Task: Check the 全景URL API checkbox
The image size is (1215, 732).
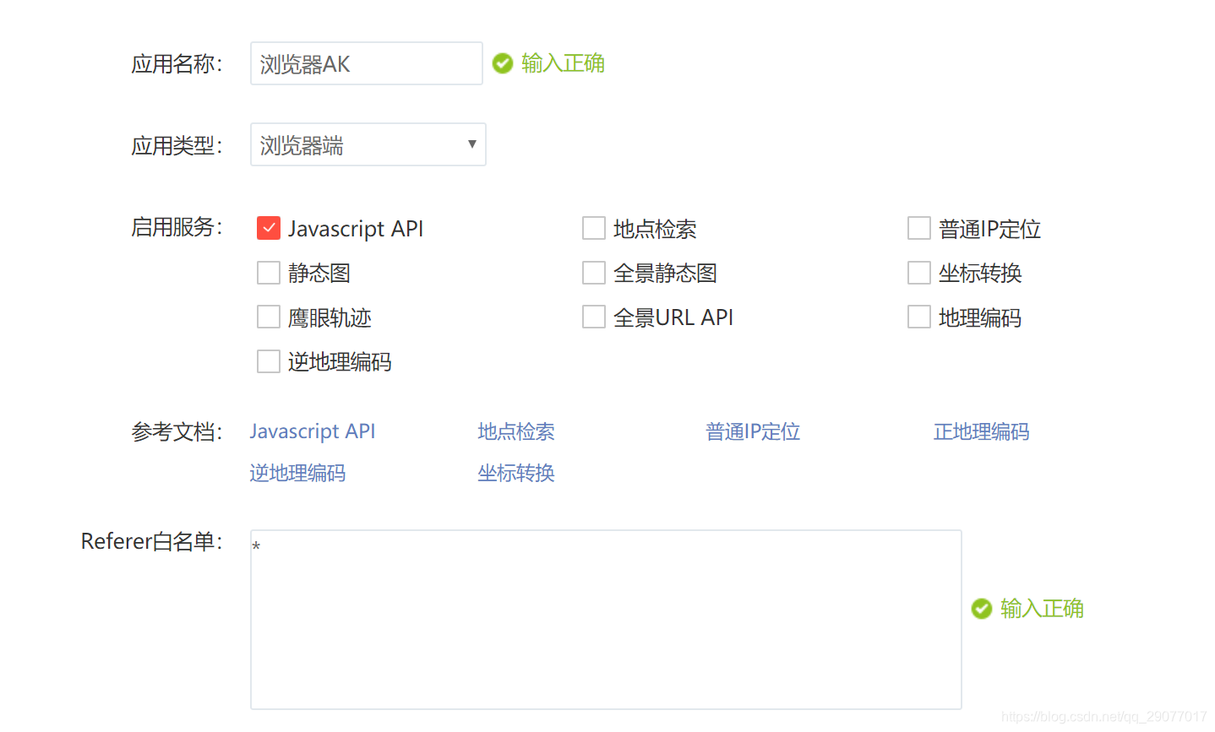Action: tap(594, 317)
